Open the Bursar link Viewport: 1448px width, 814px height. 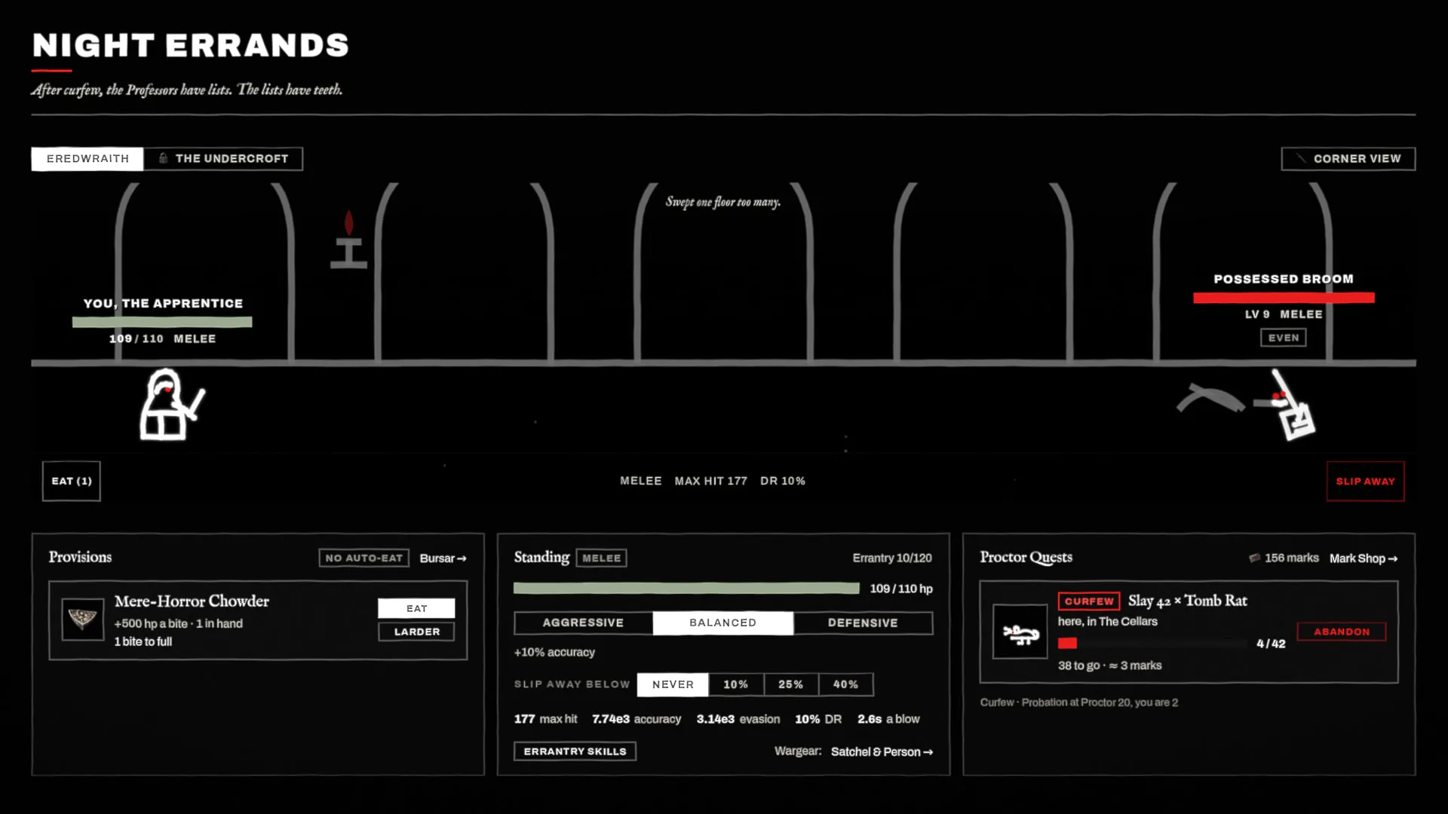(443, 558)
